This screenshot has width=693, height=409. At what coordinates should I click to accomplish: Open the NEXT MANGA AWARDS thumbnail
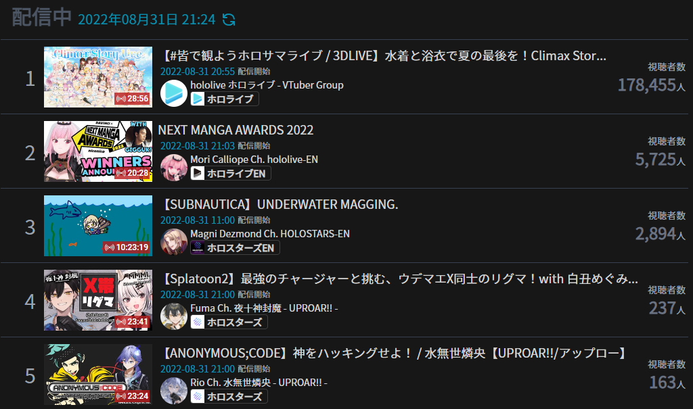(98, 151)
